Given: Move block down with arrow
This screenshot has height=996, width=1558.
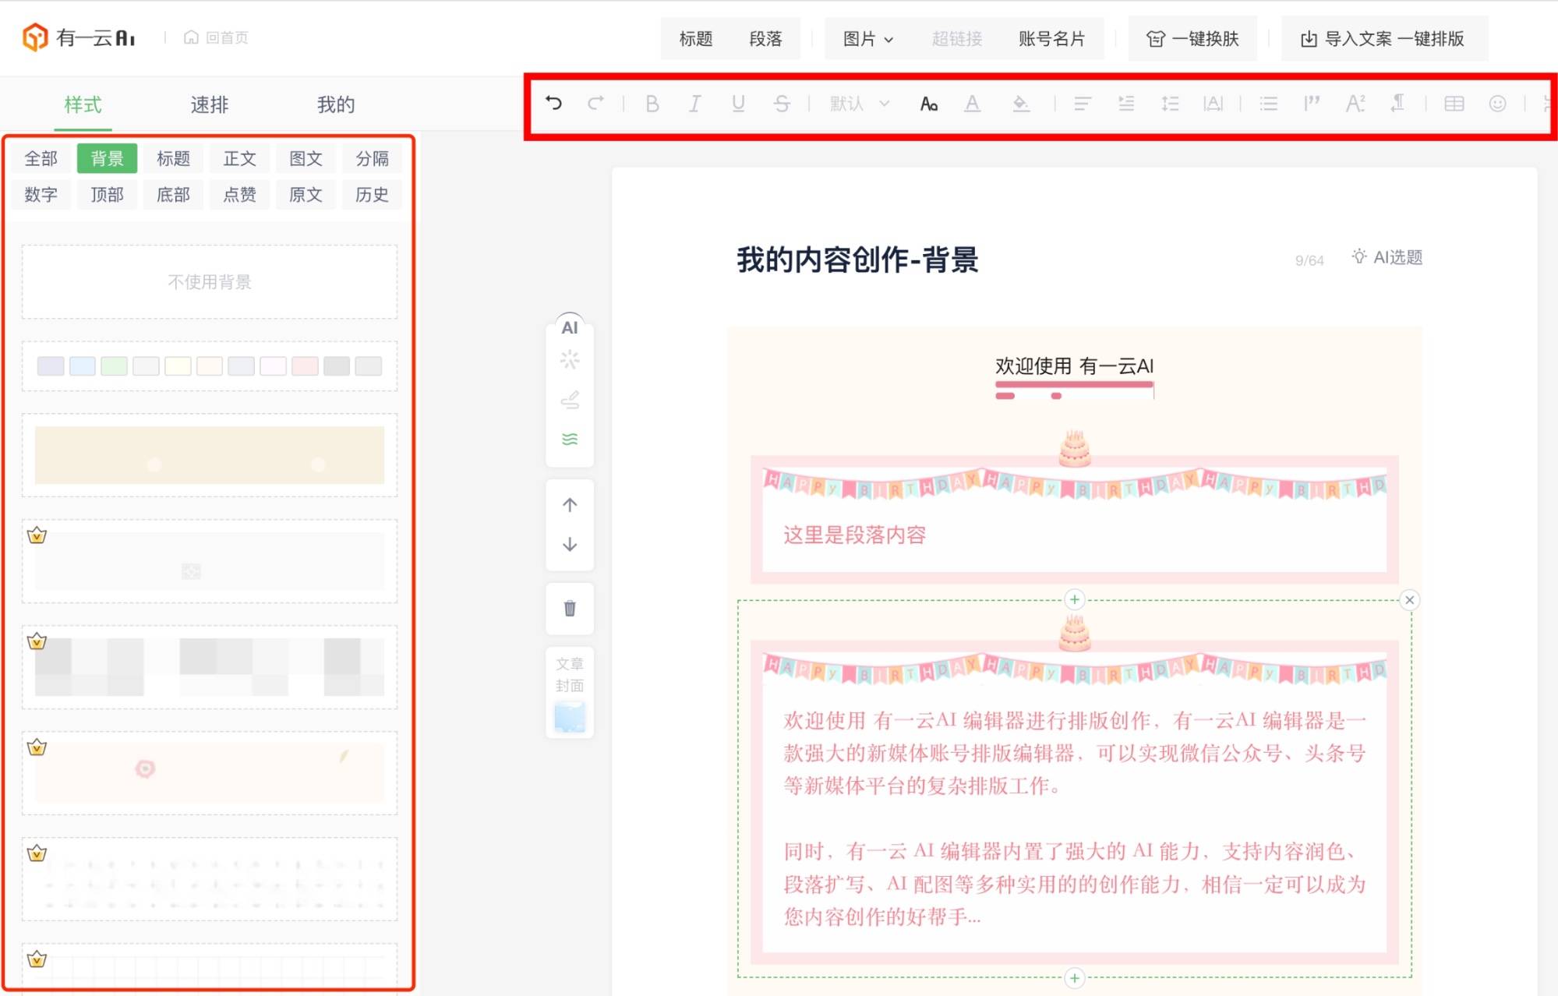Looking at the screenshot, I should (x=570, y=544).
